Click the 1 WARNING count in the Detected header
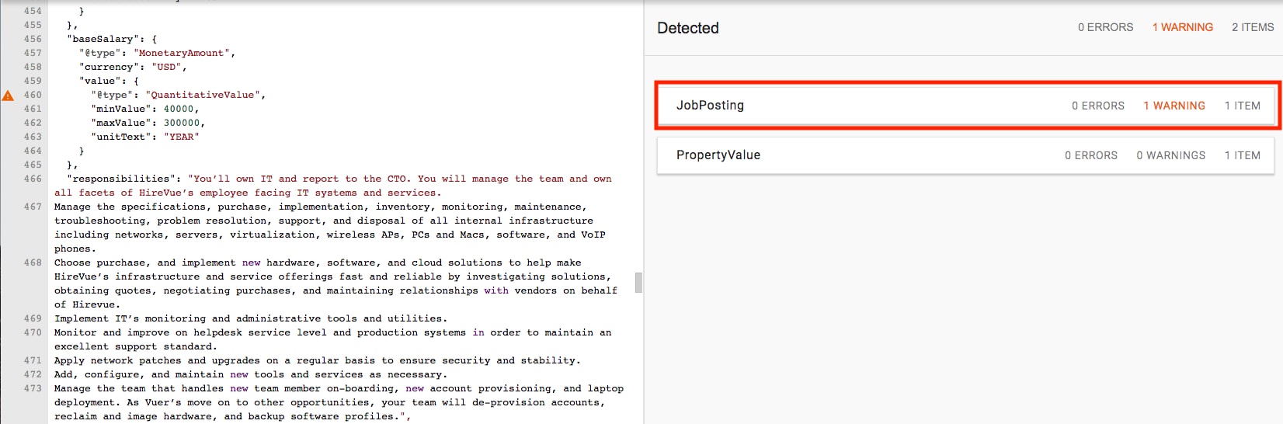The width and height of the screenshot is (1283, 424). tap(1182, 27)
